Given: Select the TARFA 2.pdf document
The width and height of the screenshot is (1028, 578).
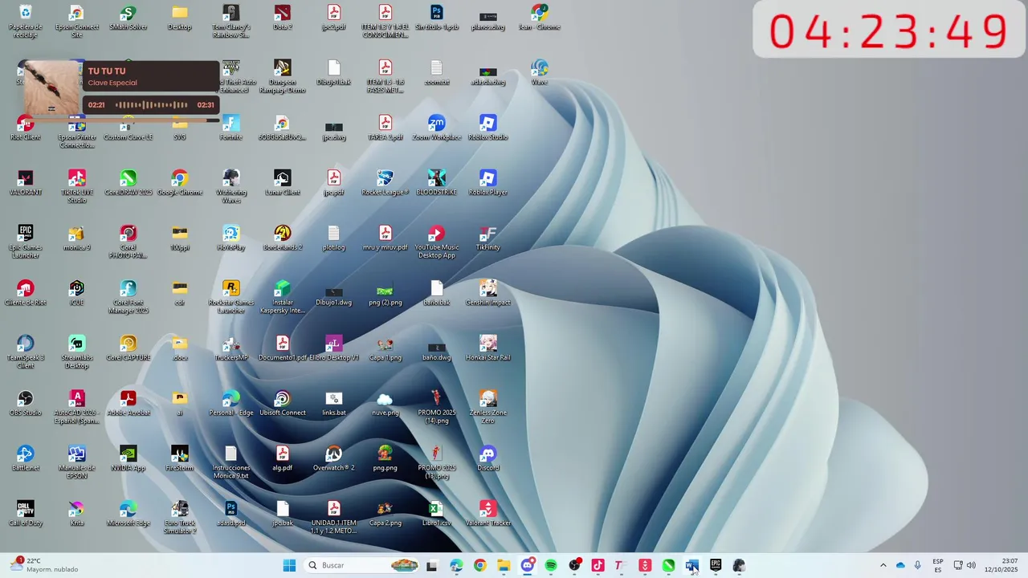Looking at the screenshot, I should [x=385, y=128].
